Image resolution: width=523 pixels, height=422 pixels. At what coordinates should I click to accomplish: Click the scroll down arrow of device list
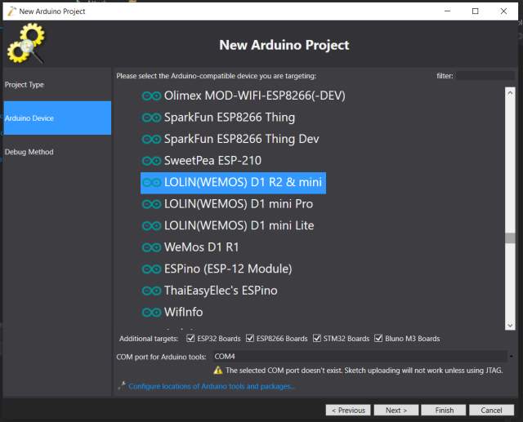tap(510, 325)
